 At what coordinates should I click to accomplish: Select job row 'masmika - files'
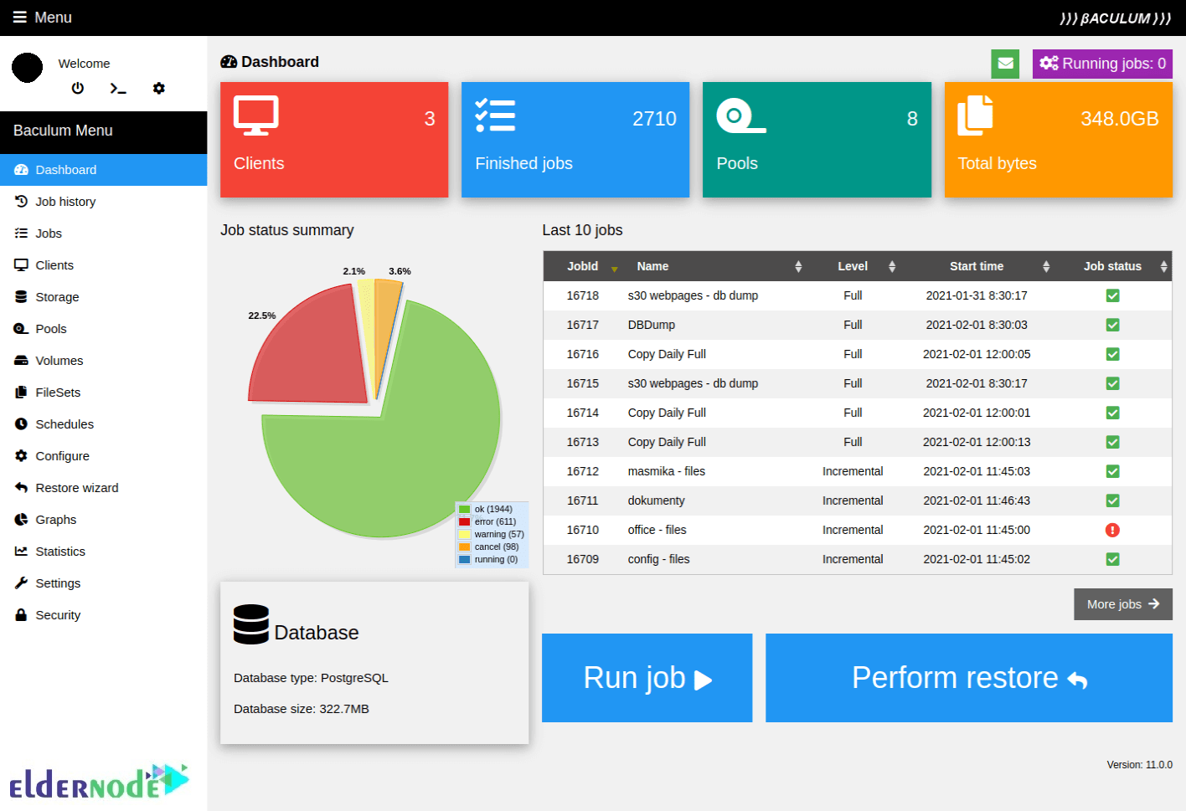857,471
